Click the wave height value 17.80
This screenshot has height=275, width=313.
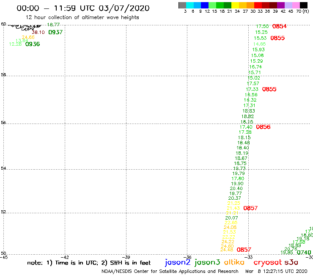coord(238,179)
